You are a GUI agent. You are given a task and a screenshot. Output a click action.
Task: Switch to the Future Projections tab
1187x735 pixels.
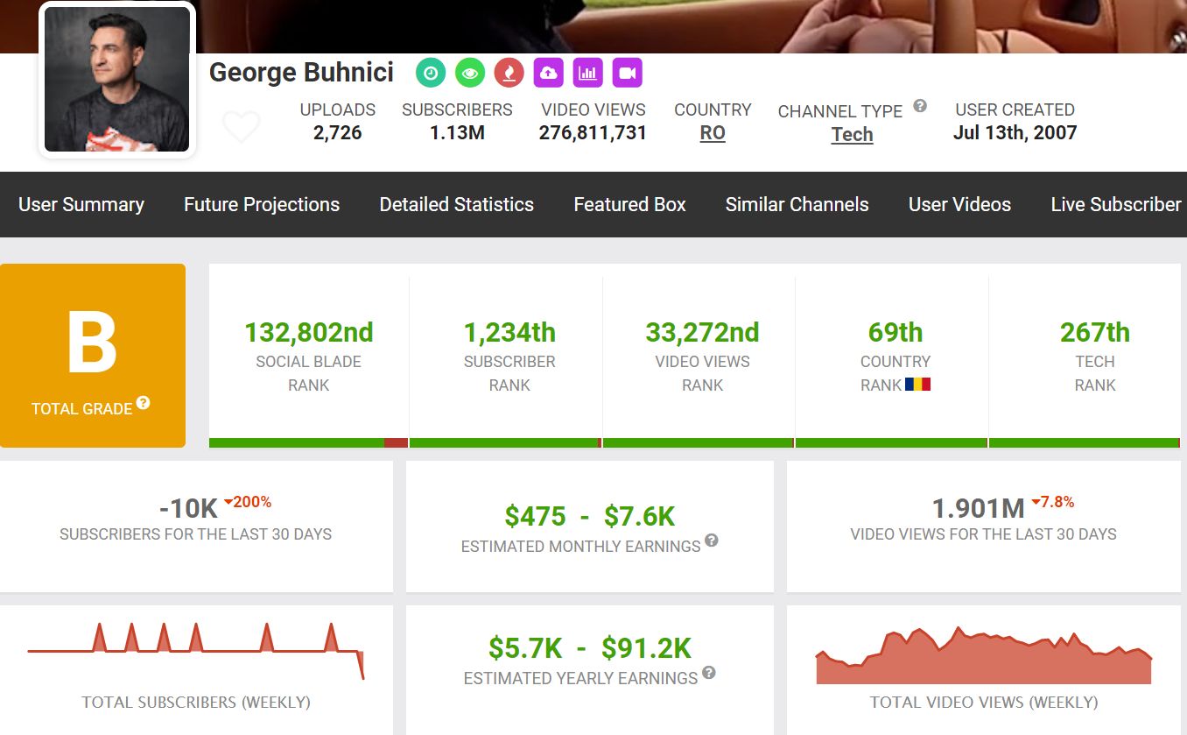[x=262, y=205]
